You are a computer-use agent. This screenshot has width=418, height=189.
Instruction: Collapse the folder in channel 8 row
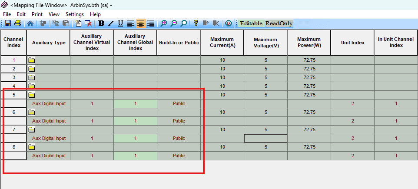[32, 147]
